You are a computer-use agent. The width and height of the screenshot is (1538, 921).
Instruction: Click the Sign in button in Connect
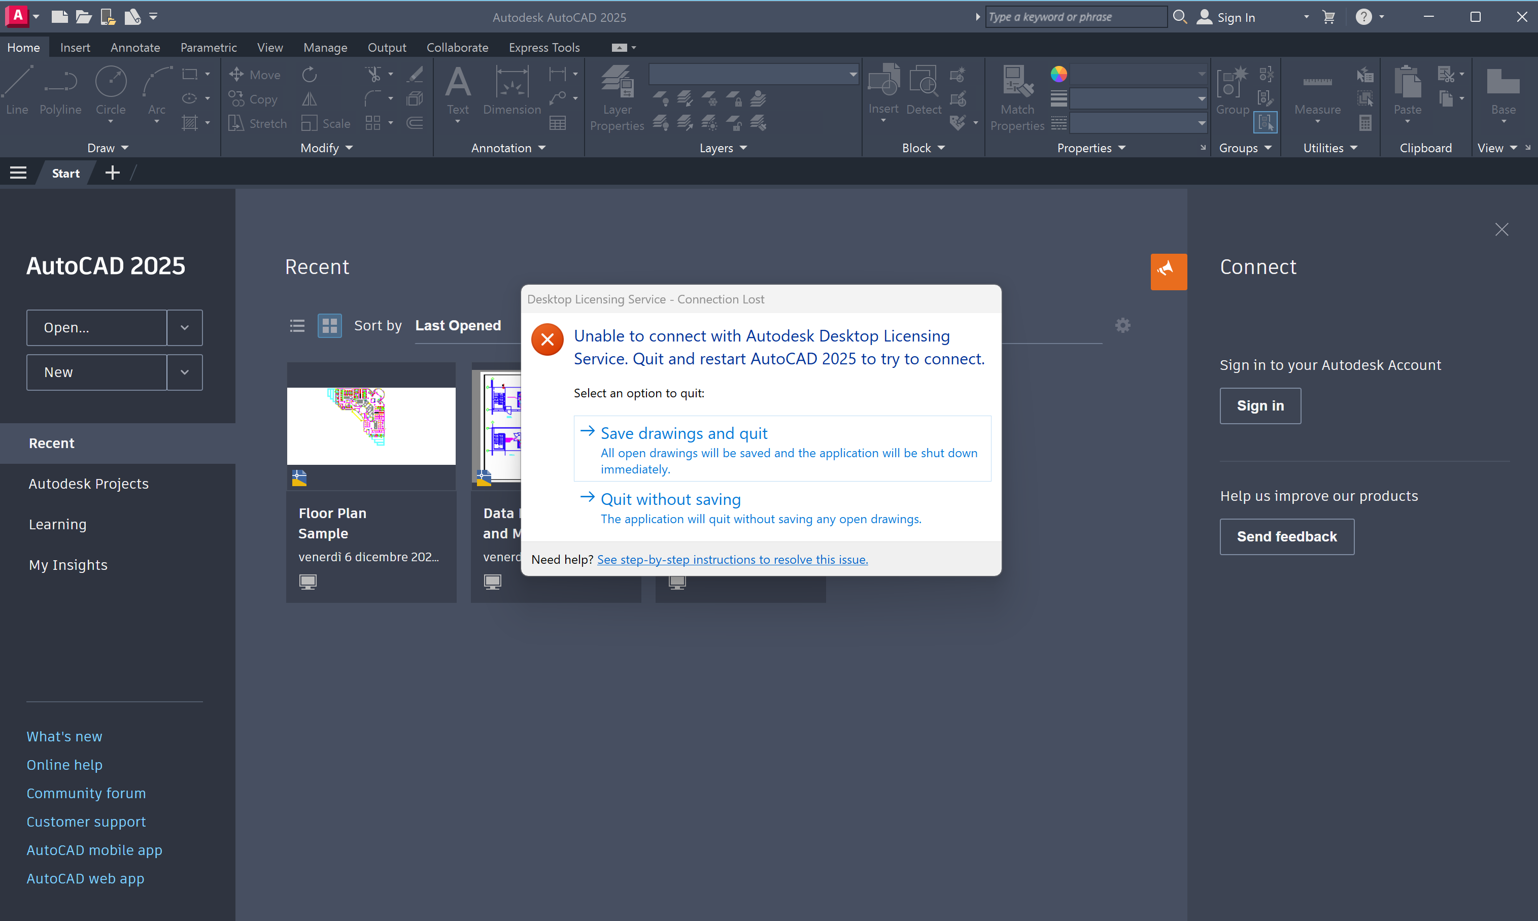pyautogui.click(x=1260, y=406)
